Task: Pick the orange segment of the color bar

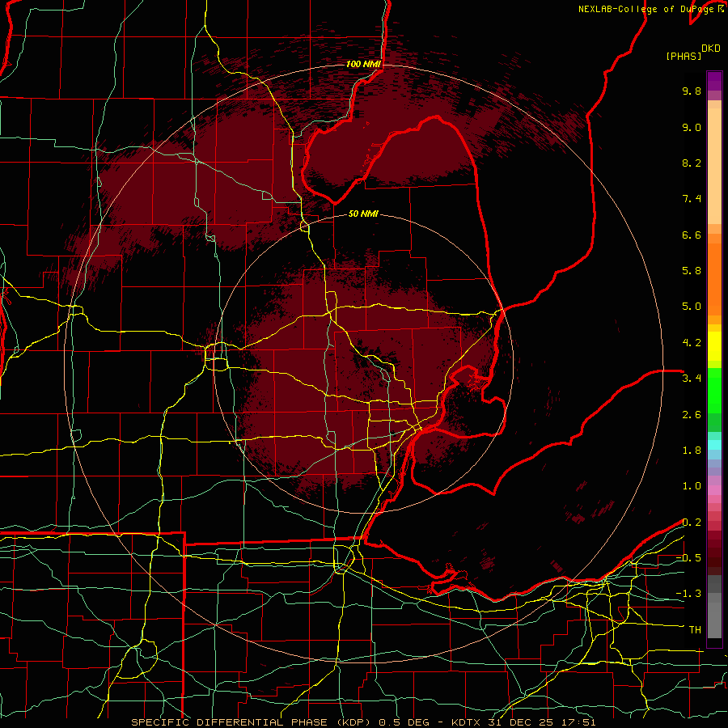Action: pyautogui.click(x=714, y=278)
